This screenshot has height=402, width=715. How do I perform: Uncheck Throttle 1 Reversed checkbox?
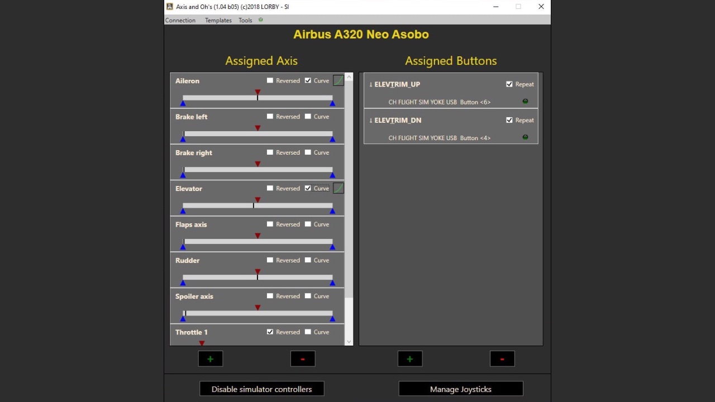pos(270,332)
